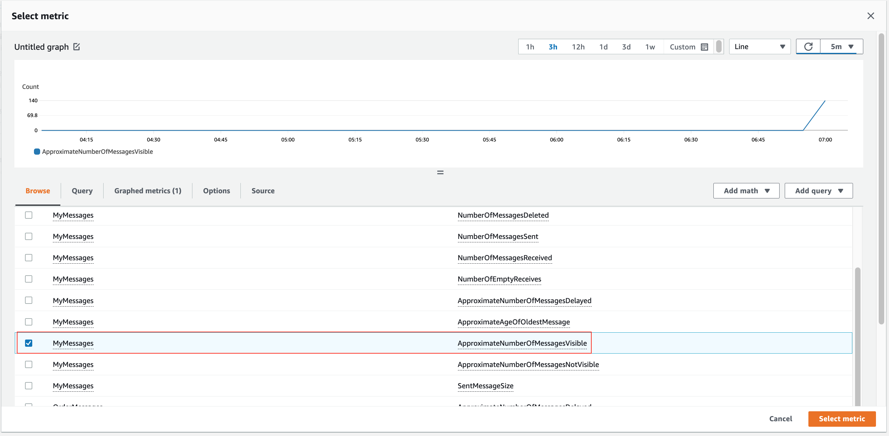Viewport: 889px width, 436px height.
Task: Uncheck the ApproximateNumberOfMessagesVisible checkbox
Action: [x=29, y=343]
